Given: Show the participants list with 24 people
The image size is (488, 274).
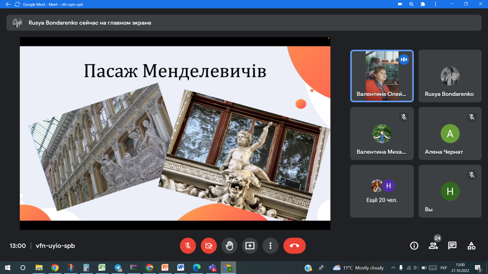Looking at the screenshot, I should point(433,246).
